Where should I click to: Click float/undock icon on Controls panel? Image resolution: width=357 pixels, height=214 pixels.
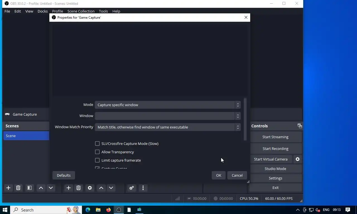[x=300, y=126]
